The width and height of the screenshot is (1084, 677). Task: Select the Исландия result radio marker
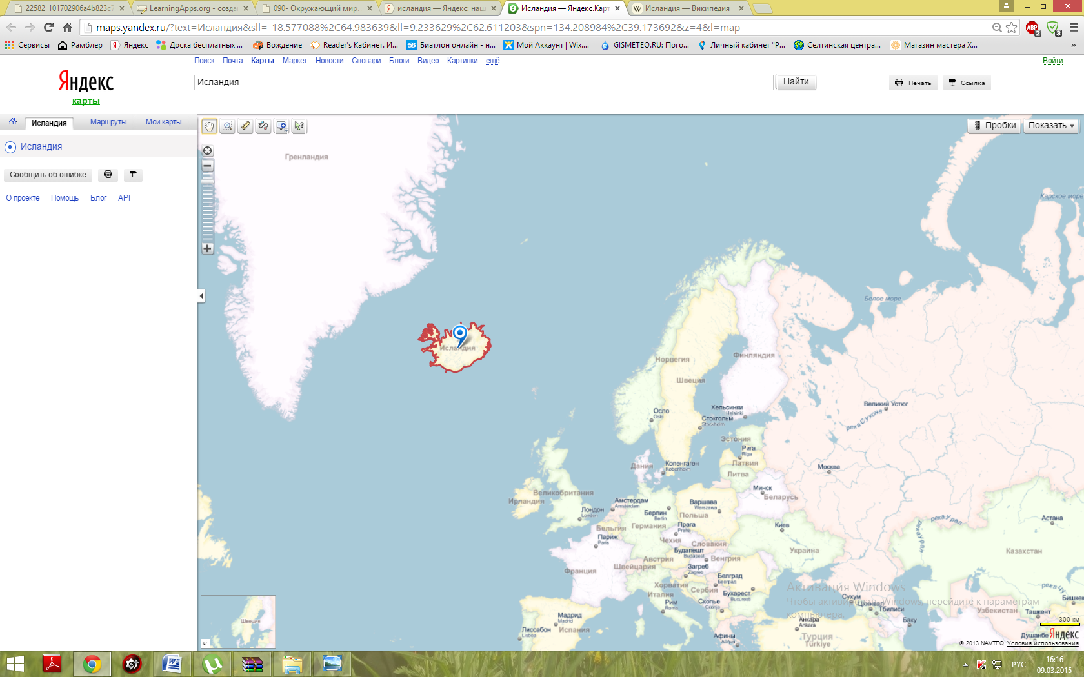(10, 147)
